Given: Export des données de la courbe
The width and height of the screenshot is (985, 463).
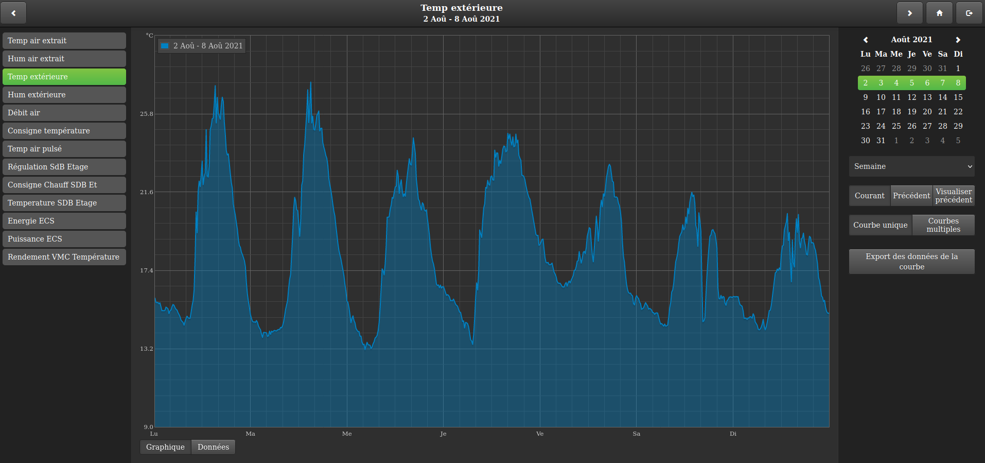Looking at the screenshot, I should coord(911,262).
